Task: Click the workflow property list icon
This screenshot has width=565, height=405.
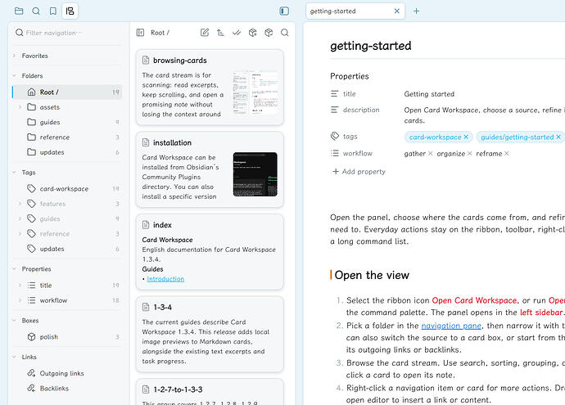Action: [x=334, y=153]
